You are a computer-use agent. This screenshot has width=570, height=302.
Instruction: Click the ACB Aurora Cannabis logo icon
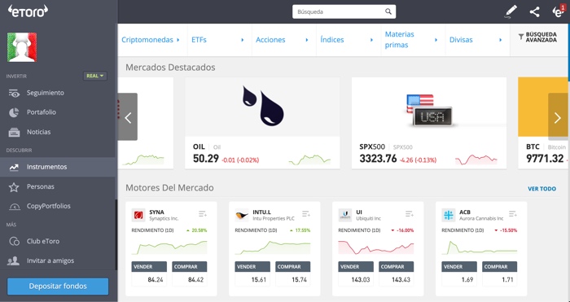click(449, 215)
